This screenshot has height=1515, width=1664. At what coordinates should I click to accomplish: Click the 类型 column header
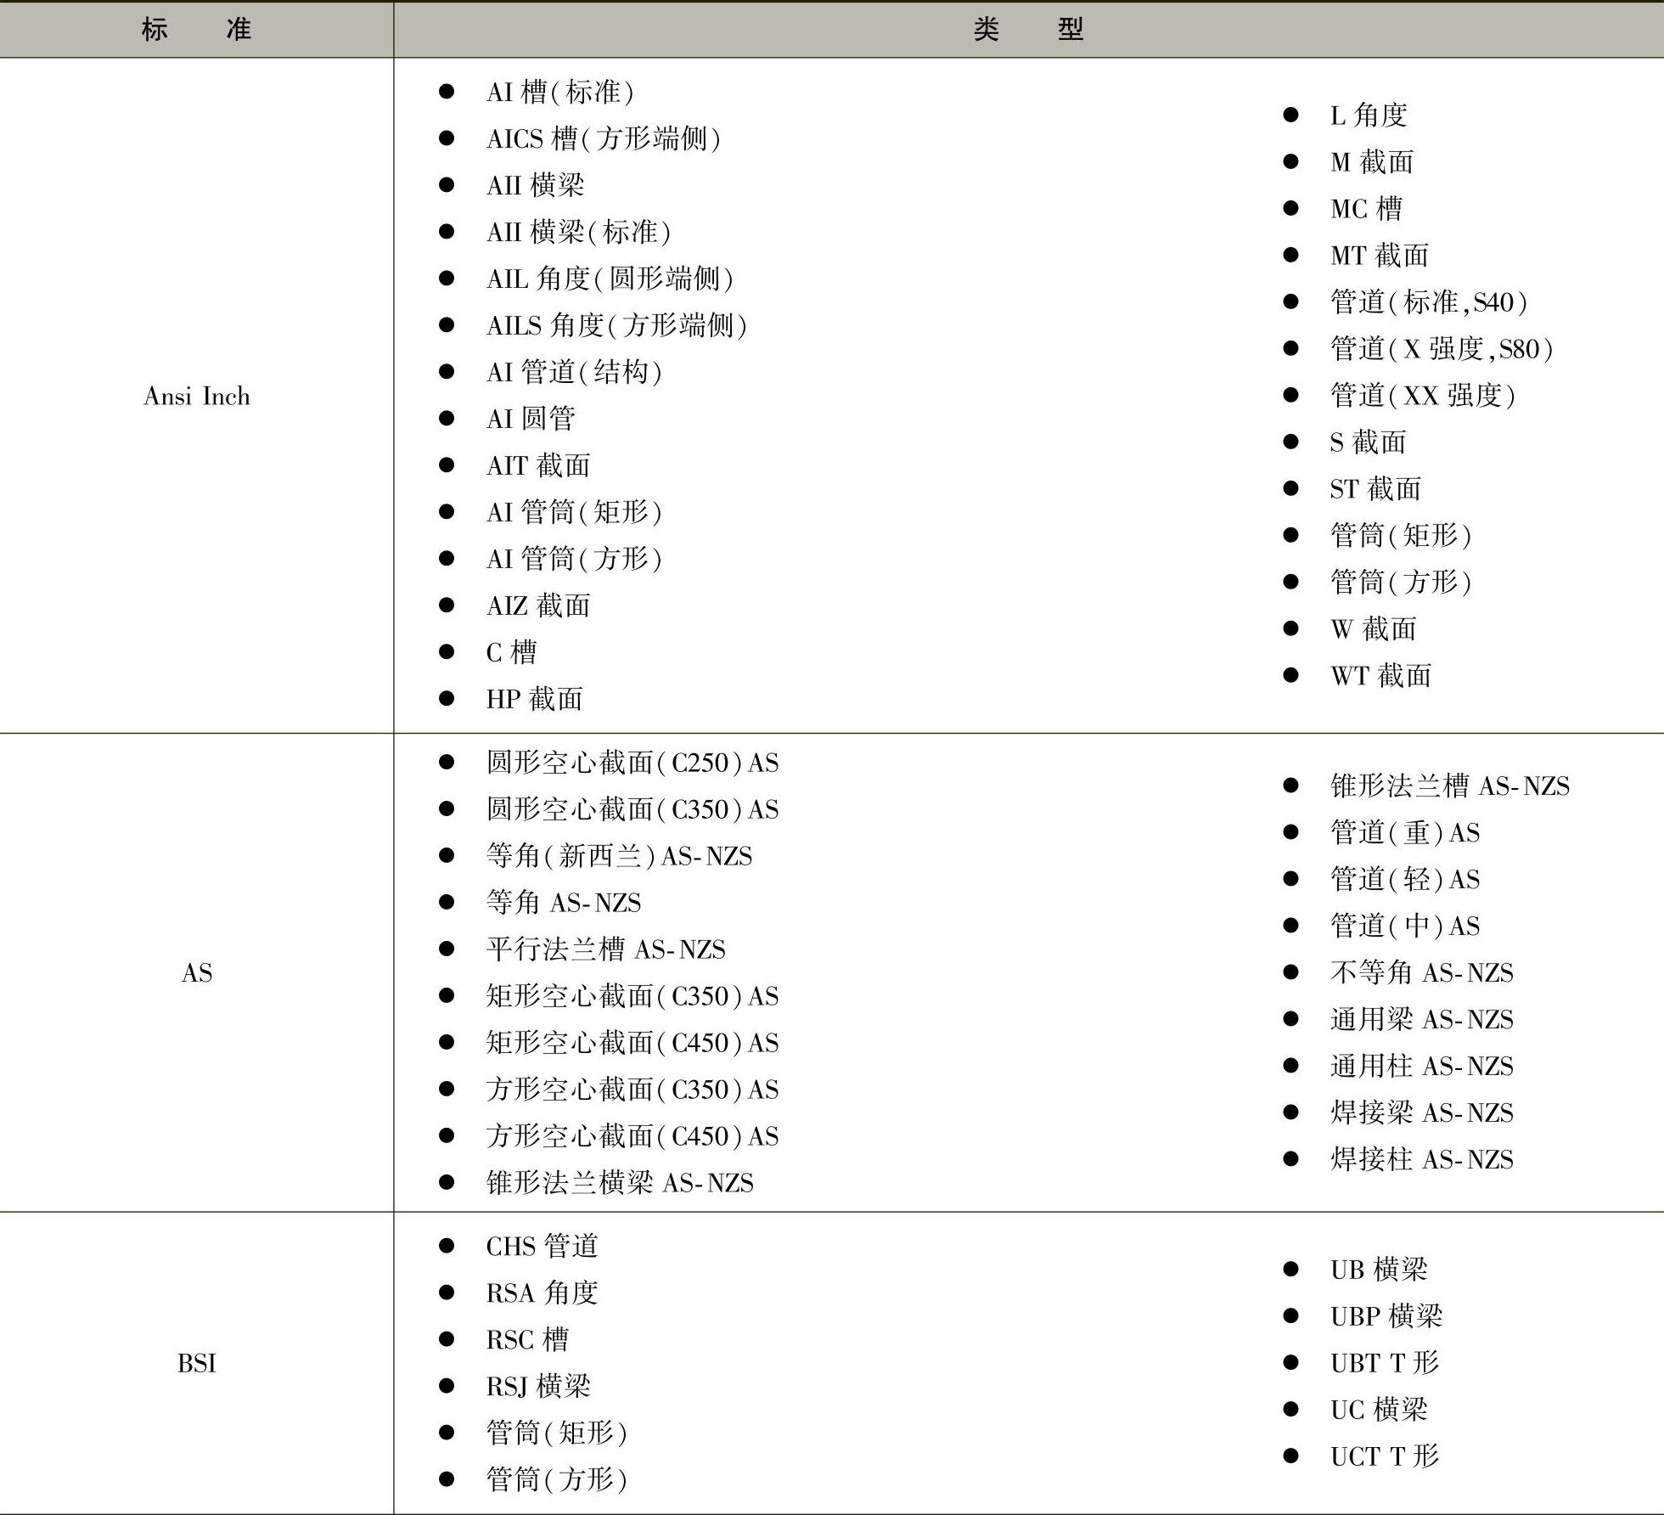[1028, 30]
